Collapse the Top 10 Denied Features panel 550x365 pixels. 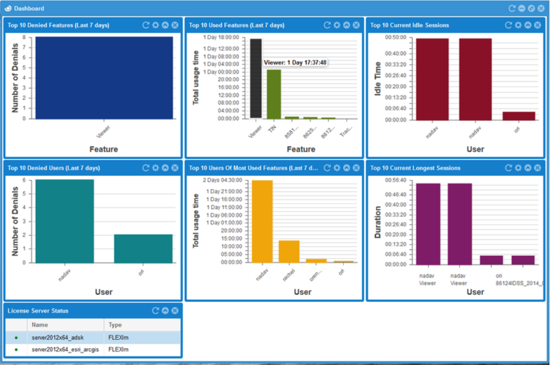[165, 25]
